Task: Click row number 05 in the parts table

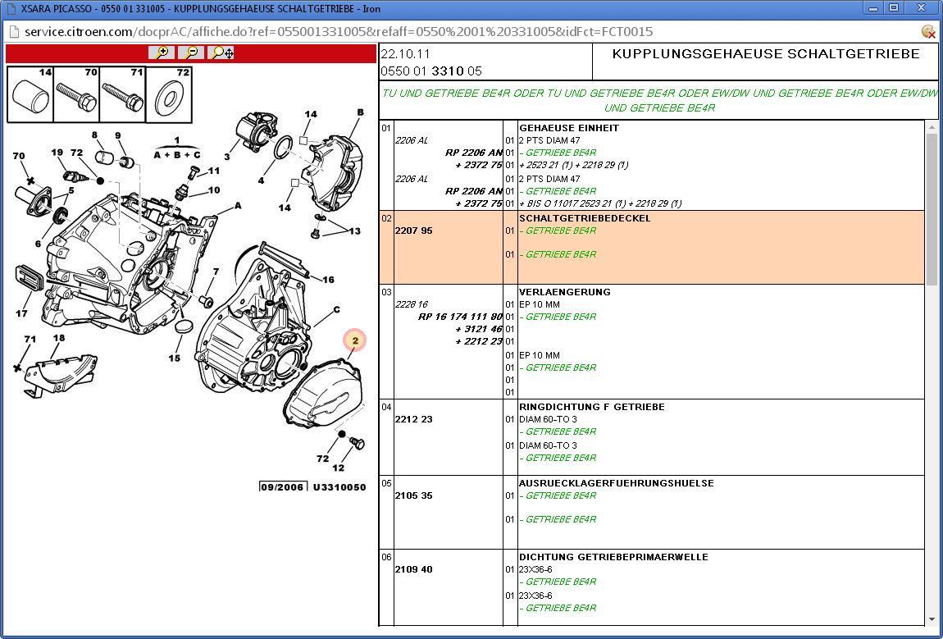Action: [386, 483]
